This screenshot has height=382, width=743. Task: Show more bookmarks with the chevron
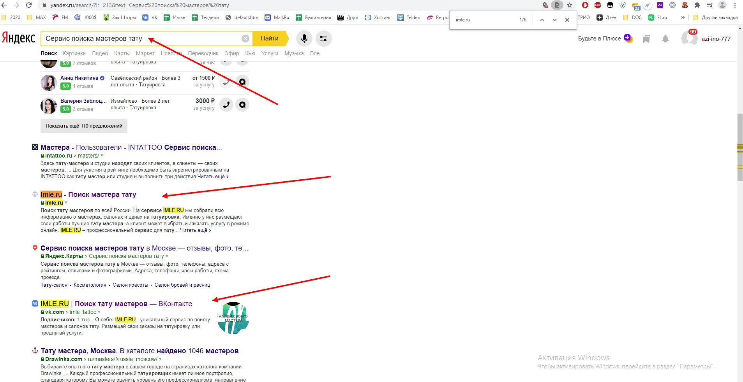pos(683,18)
